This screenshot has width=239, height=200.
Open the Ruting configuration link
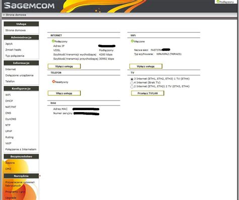click(10, 137)
